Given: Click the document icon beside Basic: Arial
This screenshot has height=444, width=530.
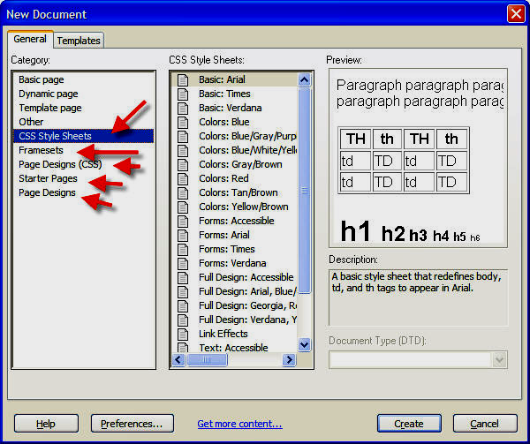Looking at the screenshot, I should point(183,79).
